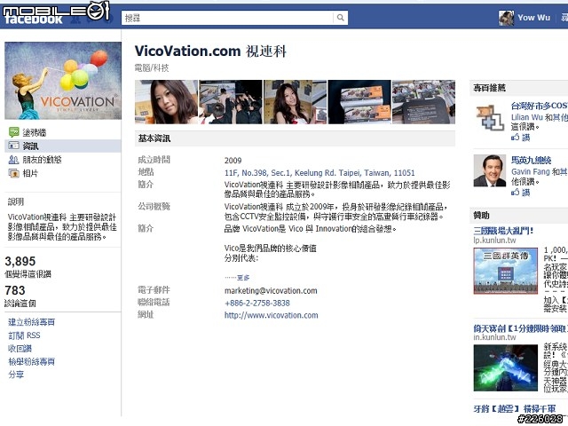Click 基本資訊 section header
568x426 pixels.
pyautogui.click(x=154, y=138)
